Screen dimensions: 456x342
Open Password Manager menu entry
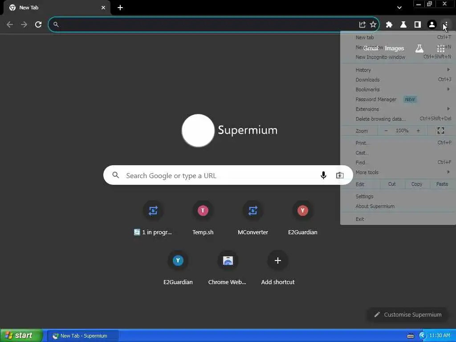point(399,99)
